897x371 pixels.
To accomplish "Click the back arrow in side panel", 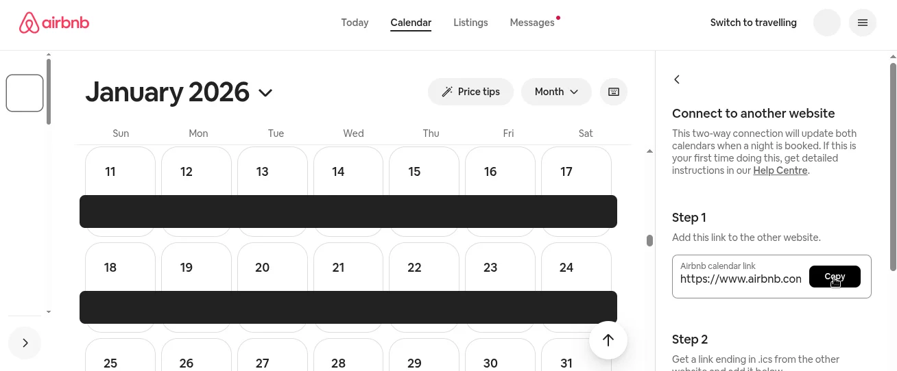I will click(677, 79).
